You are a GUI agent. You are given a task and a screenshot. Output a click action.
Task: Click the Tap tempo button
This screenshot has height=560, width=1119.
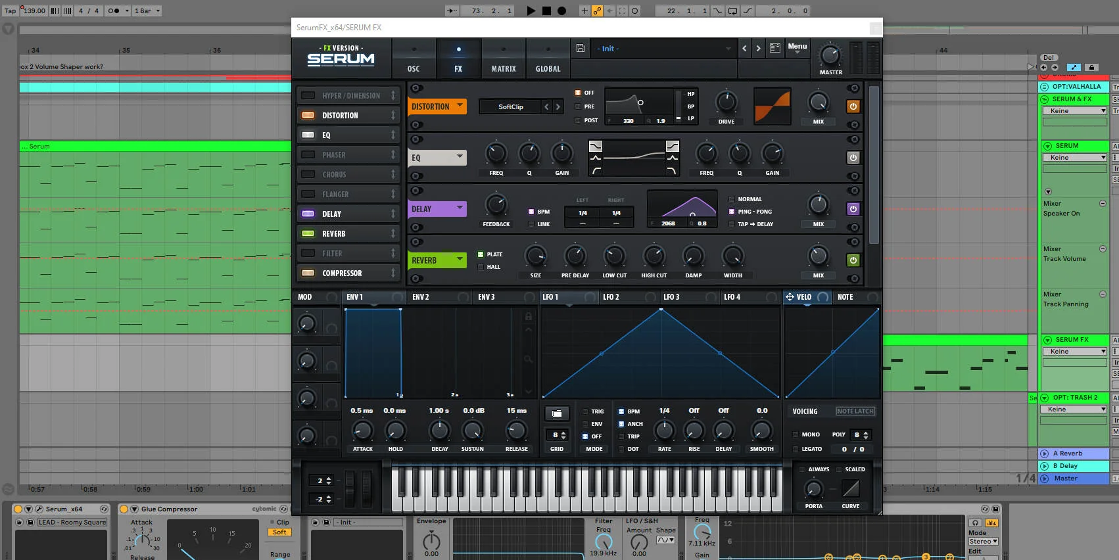(x=11, y=11)
